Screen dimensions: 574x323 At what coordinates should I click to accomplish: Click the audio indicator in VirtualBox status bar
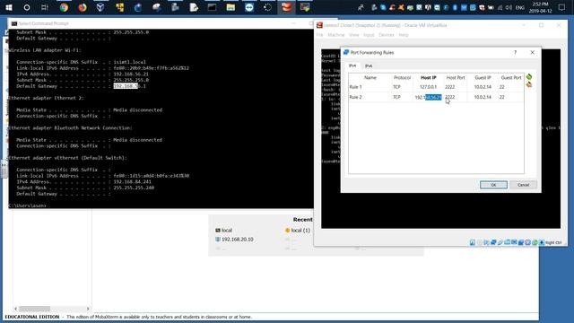coord(486,242)
